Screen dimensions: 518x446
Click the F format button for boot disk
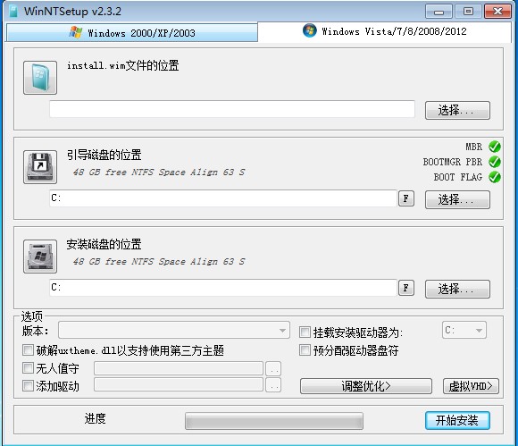[x=406, y=198]
